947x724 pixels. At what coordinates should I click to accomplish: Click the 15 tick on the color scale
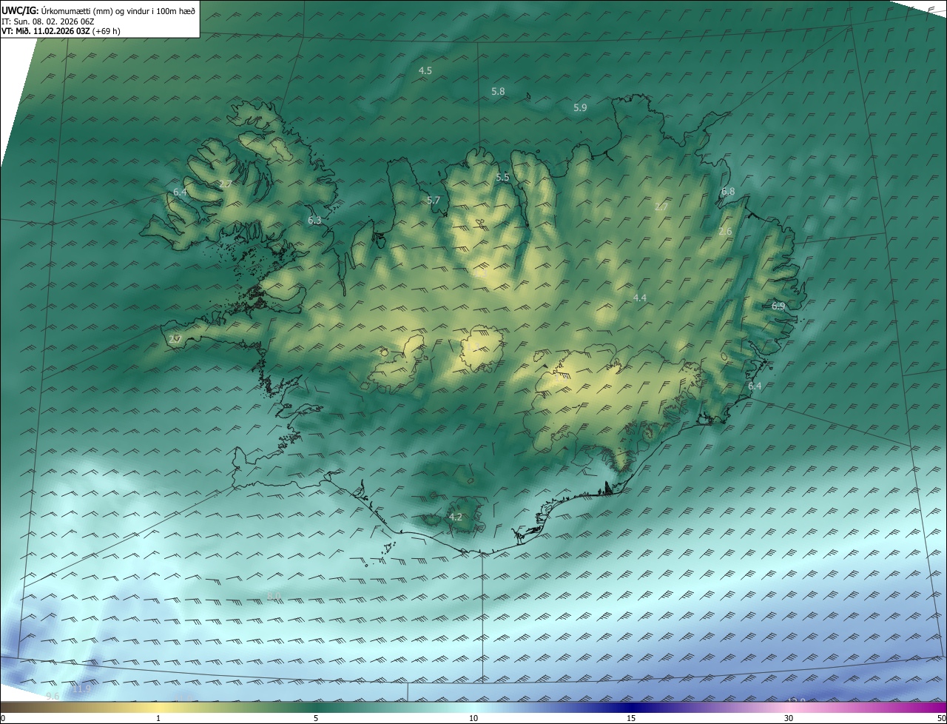631,718
